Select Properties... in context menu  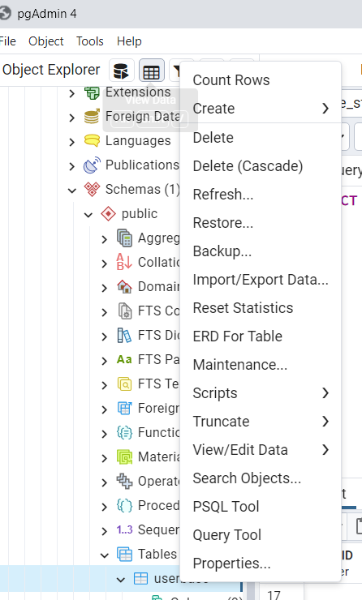point(261,564)
